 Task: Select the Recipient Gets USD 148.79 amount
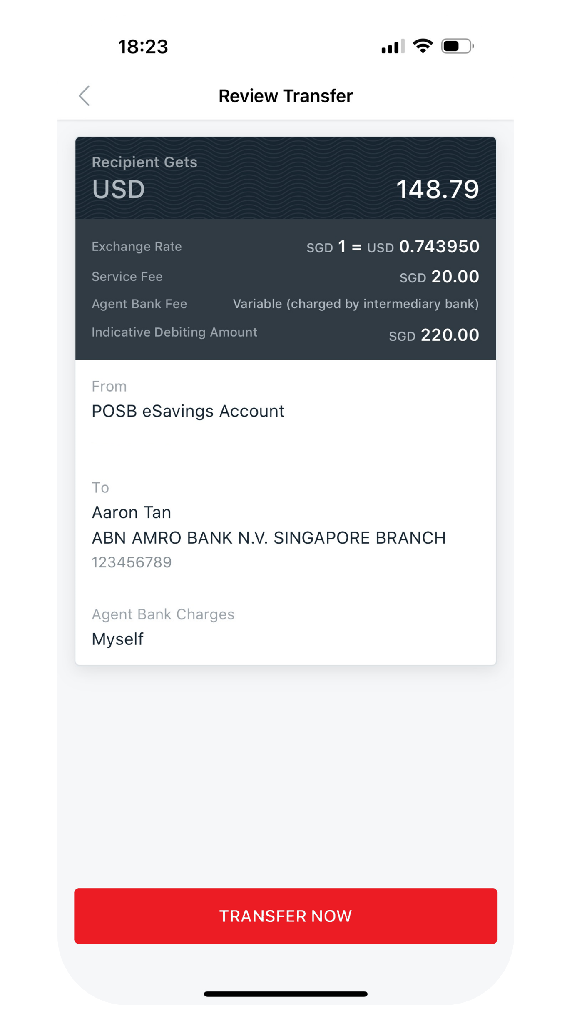pos(438,189)
